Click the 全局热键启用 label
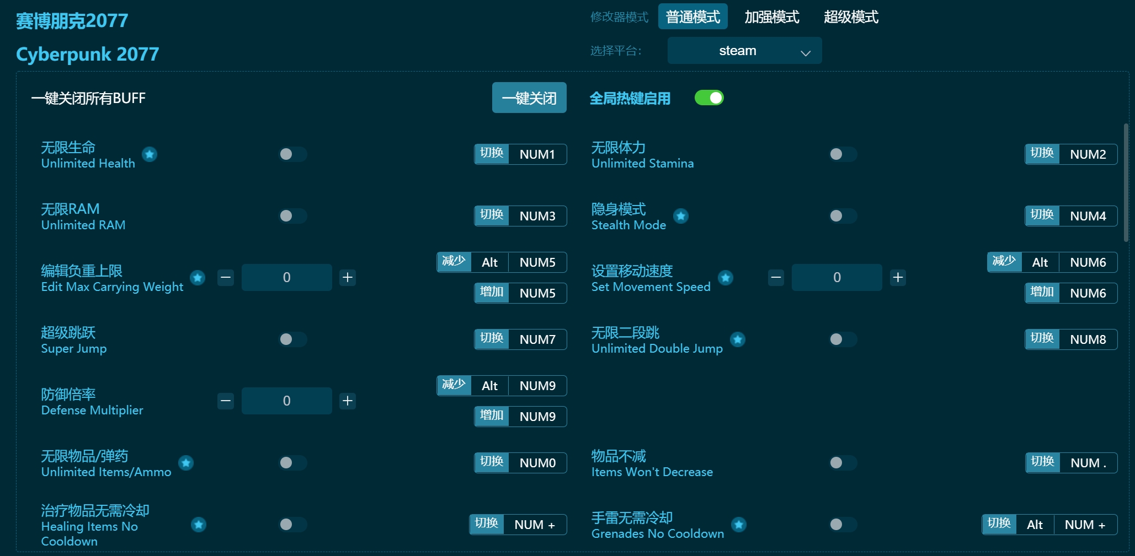Viewport: 1135px width, 556px height. pos(630,99)
